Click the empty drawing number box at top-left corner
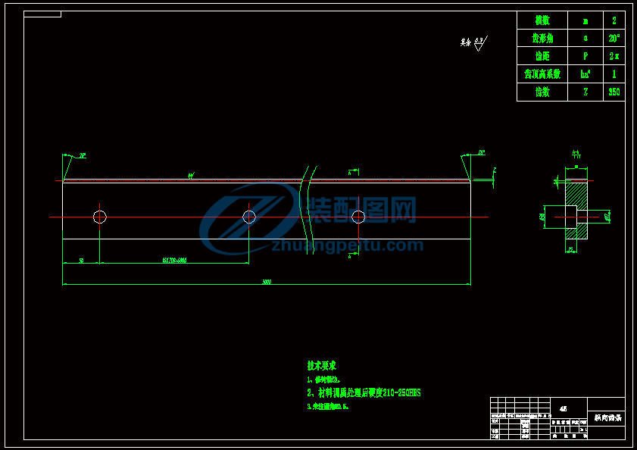637x450 pixels. 42,14
